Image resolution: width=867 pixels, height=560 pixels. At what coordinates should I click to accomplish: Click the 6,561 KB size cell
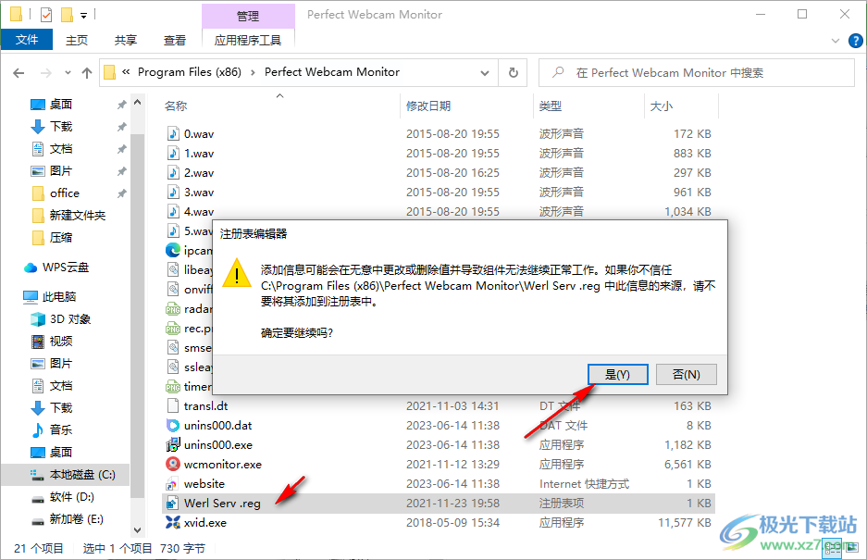pyautogui.click(x=687, y=464)
